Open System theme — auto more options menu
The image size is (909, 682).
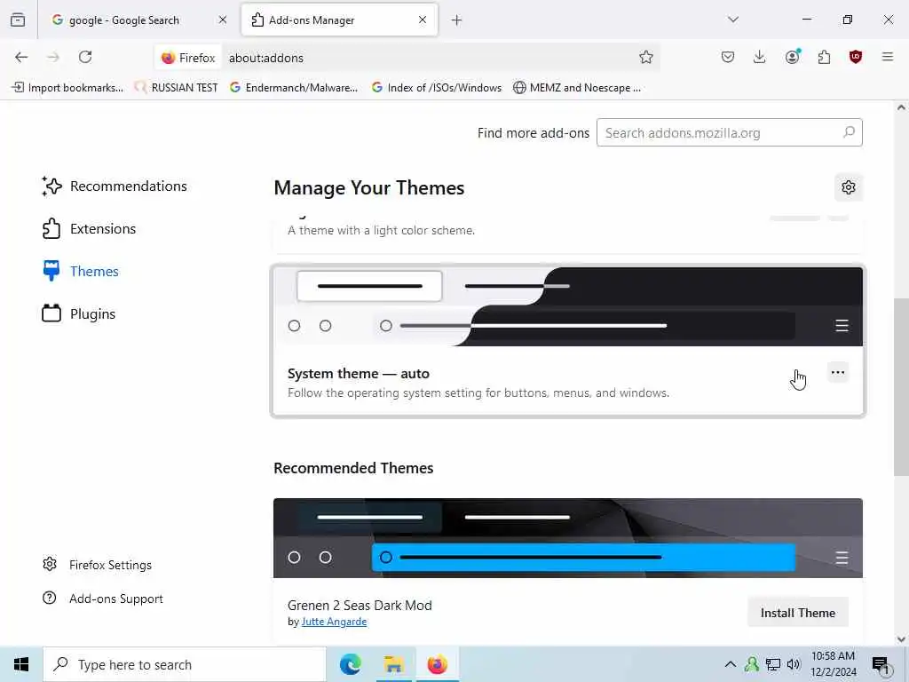838,372
